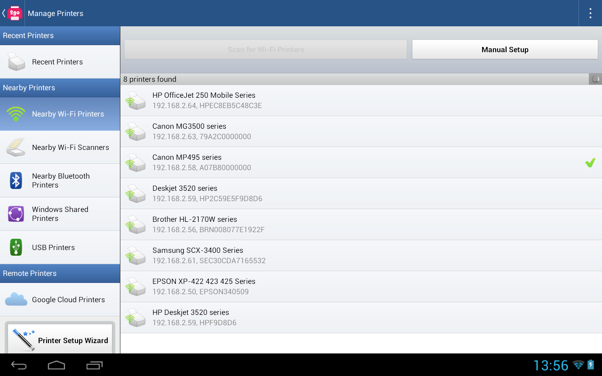Click printer icon beside EPSON XP-422 423 425
The height and width of the screenshot is (376, 602).
[x=135, y=287]
